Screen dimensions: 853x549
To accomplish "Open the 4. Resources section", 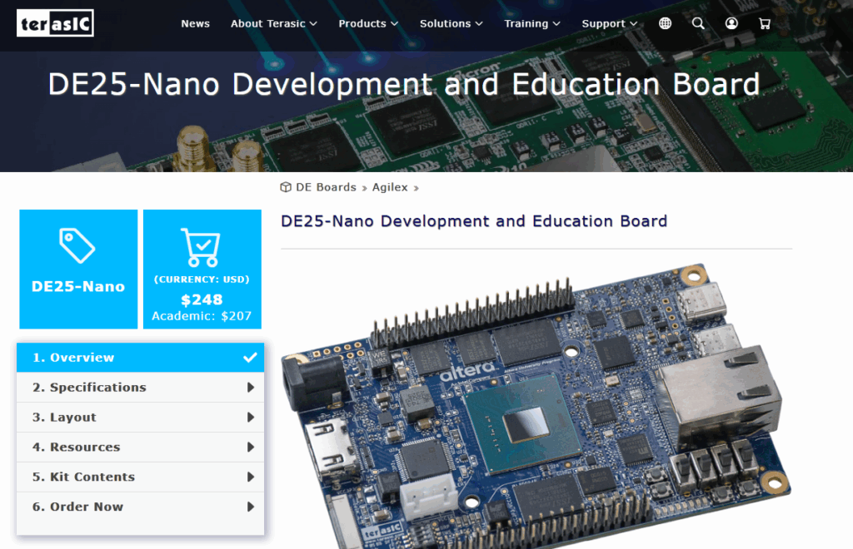I will click(140, 447).
